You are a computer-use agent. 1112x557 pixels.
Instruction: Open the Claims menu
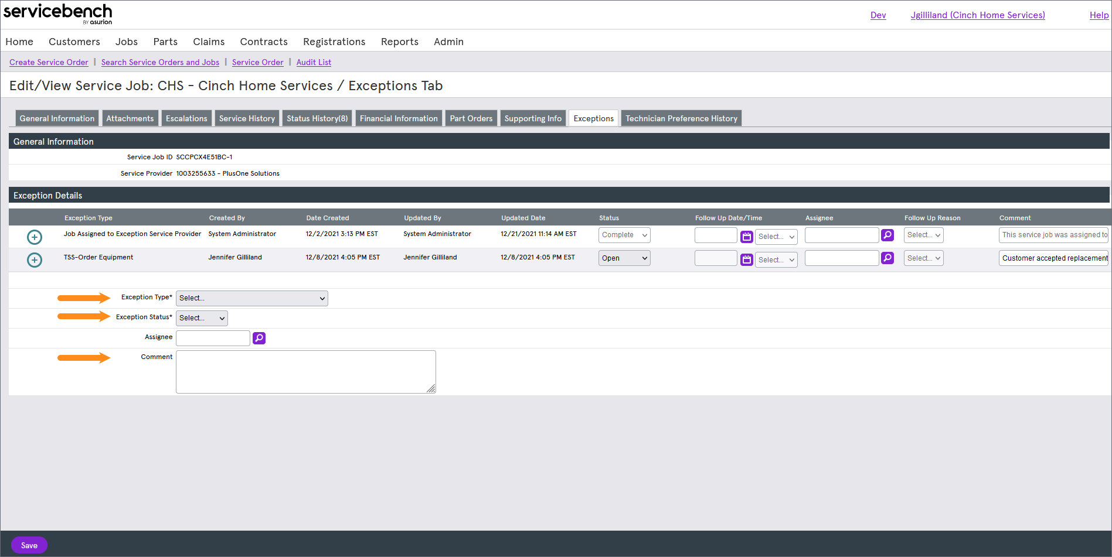[x=209, y=42]
